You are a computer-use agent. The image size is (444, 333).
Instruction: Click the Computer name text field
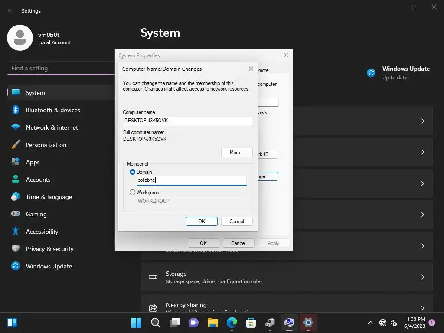point(188,121)
